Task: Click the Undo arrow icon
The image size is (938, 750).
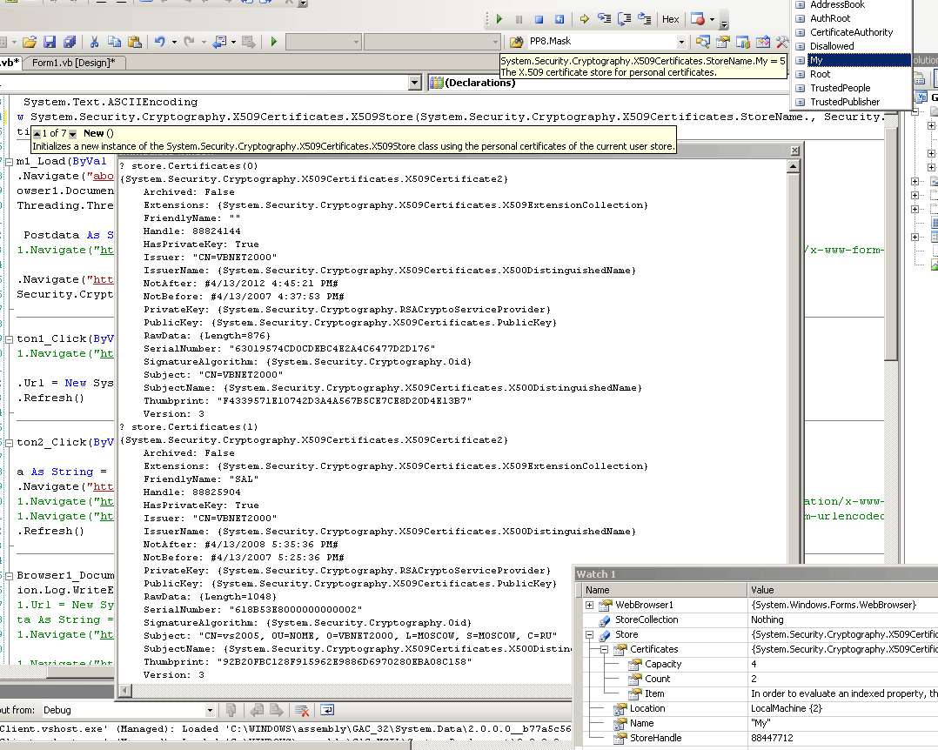Action: (159, 41)
